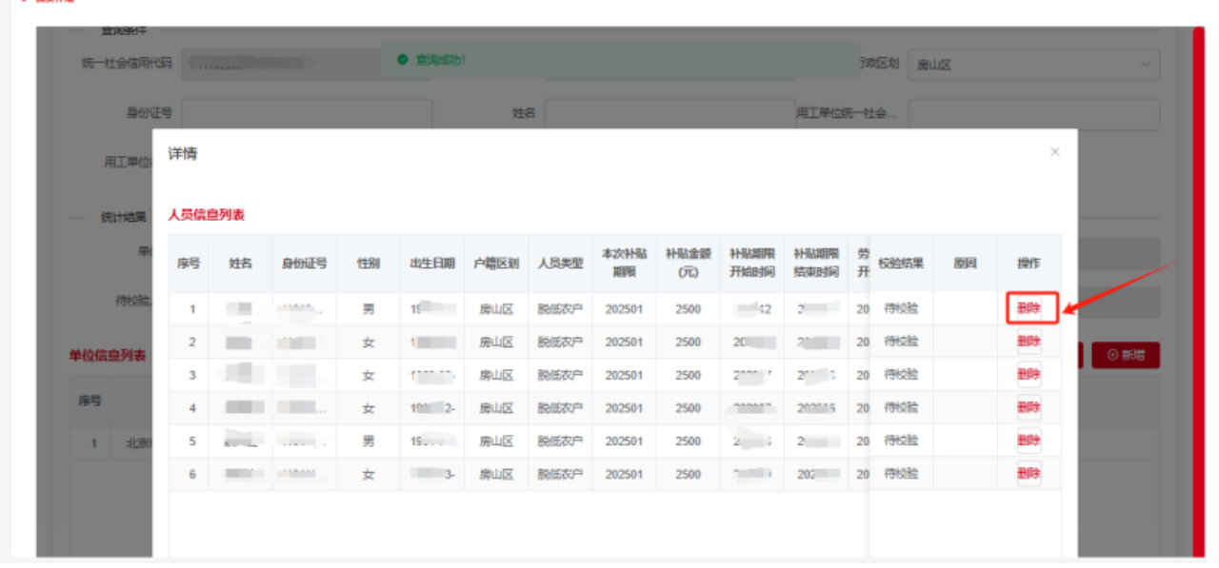
Task: Click the 用工单位统一社会 code input field
Action: pos(1033,114)
